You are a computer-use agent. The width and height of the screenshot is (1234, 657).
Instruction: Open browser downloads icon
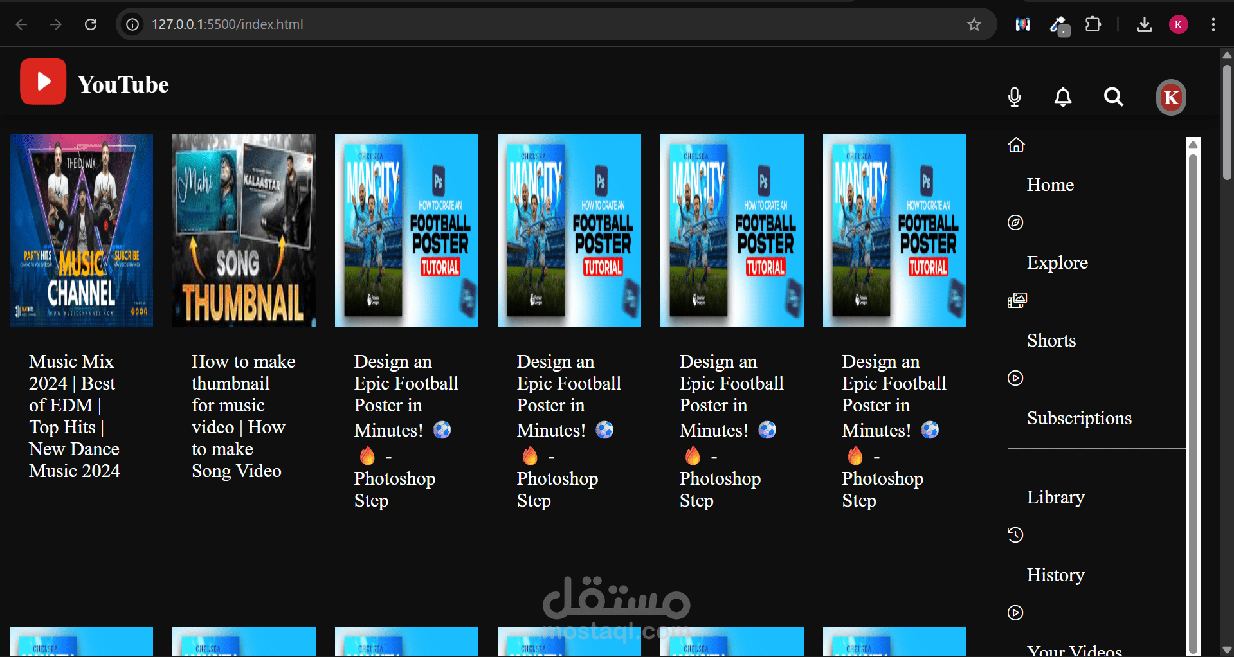coord(1144,24)
